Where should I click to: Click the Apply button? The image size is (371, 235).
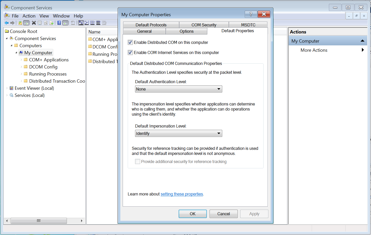254,214
